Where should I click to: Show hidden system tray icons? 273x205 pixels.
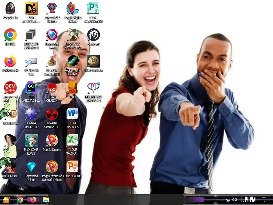[x=221, y=200]
